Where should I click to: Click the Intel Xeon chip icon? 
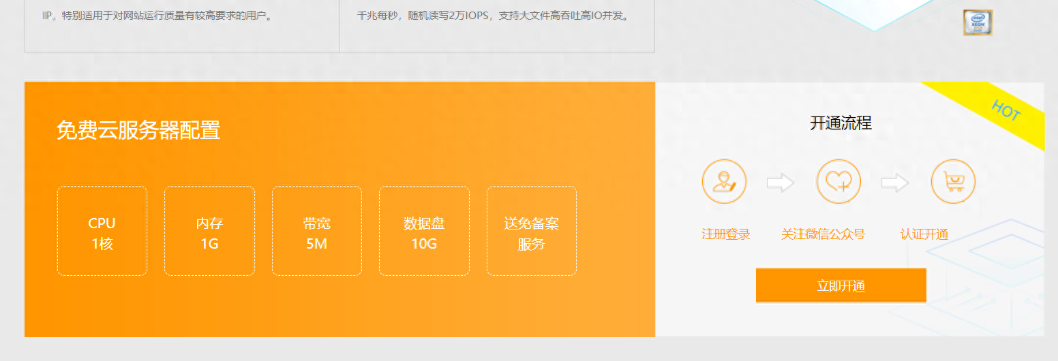(x=978, y=22)
